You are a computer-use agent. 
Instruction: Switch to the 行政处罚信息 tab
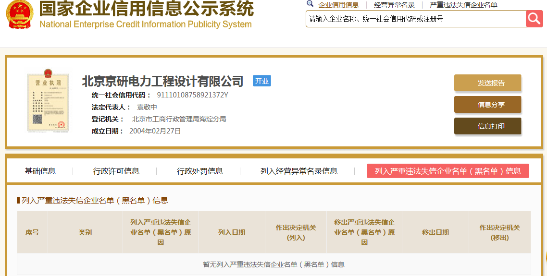click(x=200, y=171)
